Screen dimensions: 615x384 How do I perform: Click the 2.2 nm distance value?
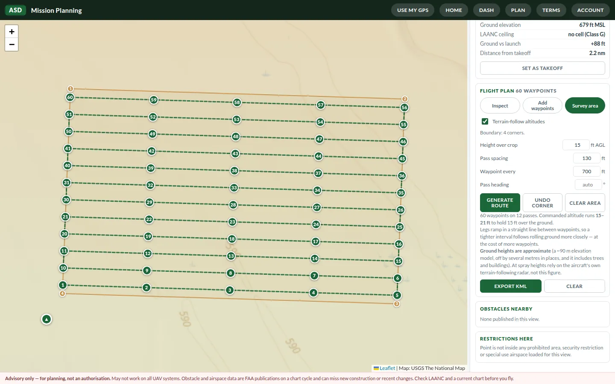coord(597,53)
